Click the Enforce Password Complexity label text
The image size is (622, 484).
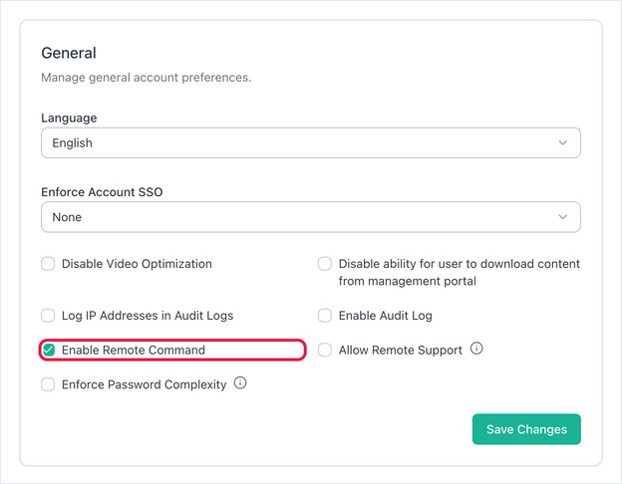(x=144, y=384)
